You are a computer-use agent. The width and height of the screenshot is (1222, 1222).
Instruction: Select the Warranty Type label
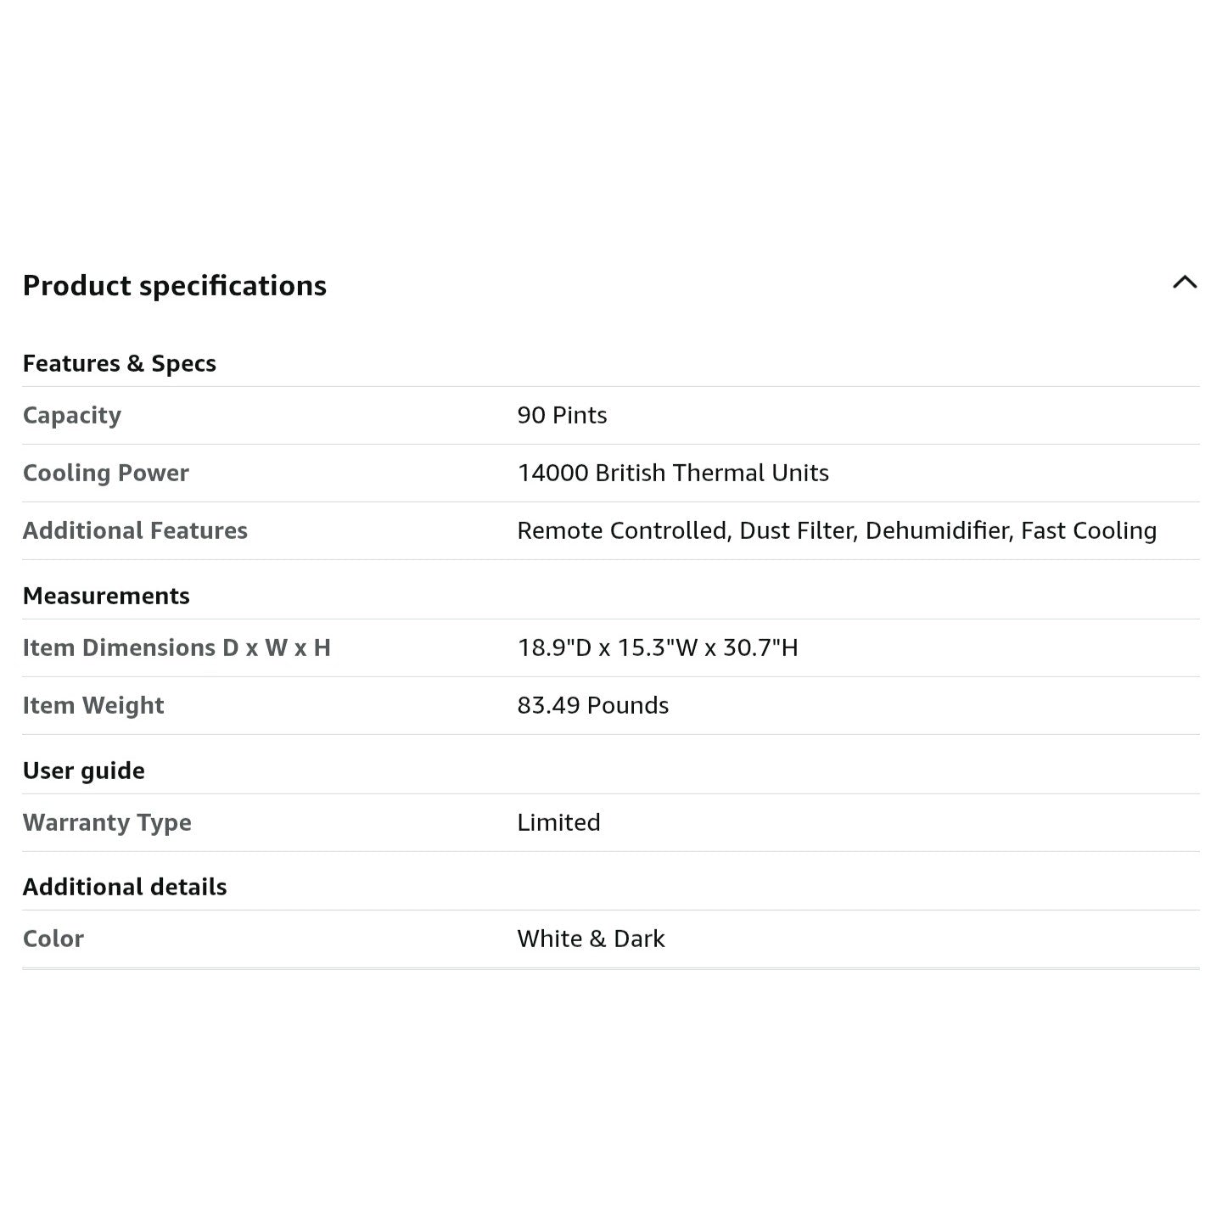pyautogui.click(x=107, y=822)
